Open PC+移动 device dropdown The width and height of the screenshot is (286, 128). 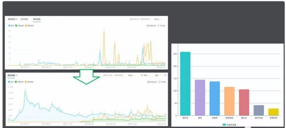point(145,75)
